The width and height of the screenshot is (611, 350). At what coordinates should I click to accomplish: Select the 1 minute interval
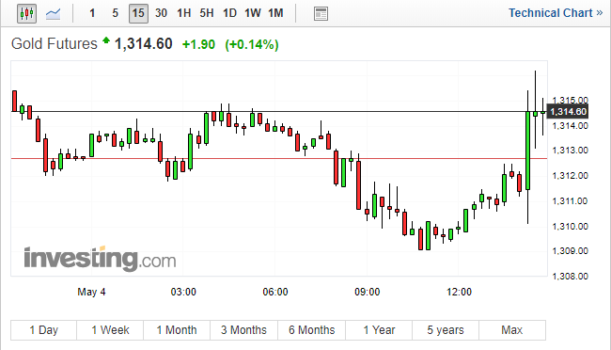click(x=92, y=13)
